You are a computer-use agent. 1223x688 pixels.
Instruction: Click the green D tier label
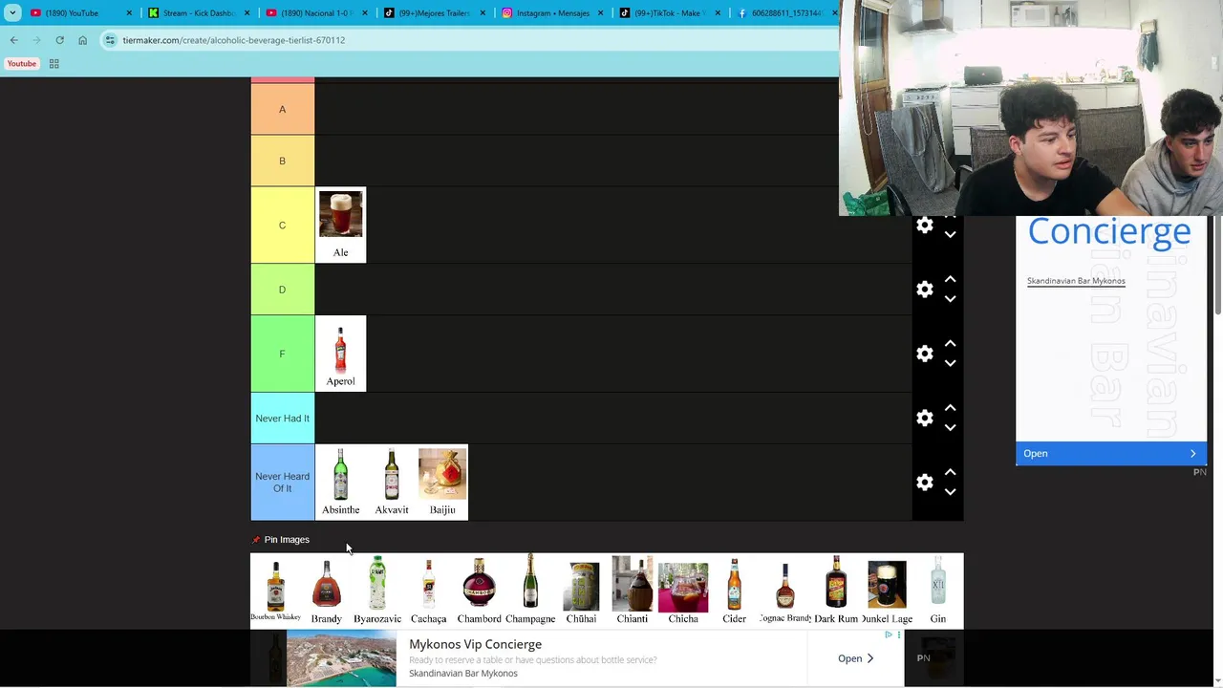pyautogui.click(x=282, y=290)
